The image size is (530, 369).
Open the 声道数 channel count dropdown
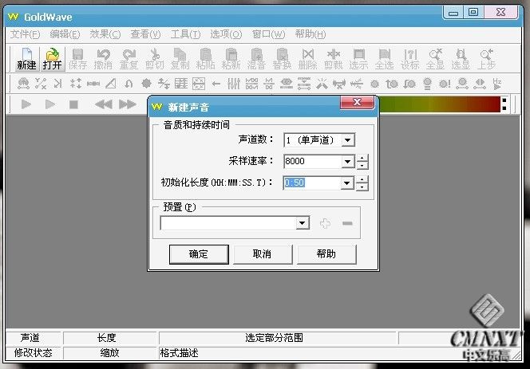[x=348, y=139]
